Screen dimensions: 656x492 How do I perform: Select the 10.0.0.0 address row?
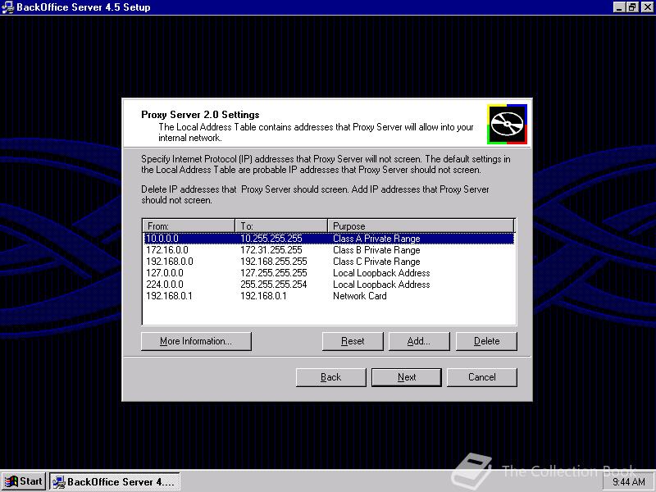(329, 239)
